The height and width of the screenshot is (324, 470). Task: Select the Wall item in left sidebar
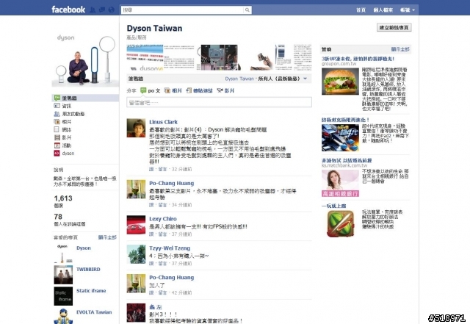point(85,98)
